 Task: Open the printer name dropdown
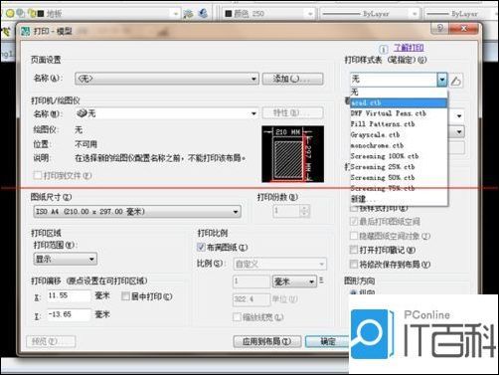click(x=167, y=113)
